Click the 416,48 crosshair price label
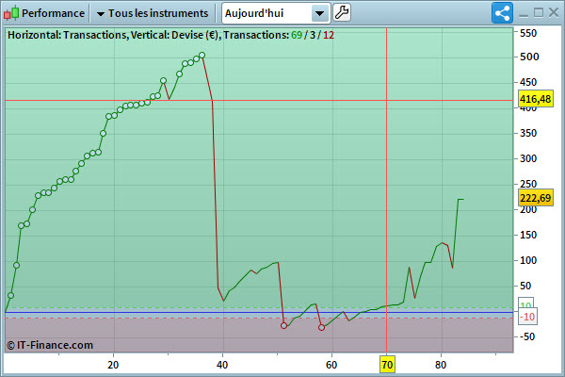The width and height of the screenshot is (565, 377). [x=535, y=99]
